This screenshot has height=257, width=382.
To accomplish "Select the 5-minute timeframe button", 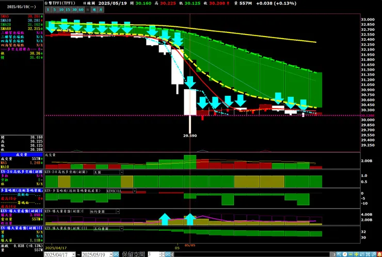I will click(x=55, y=10).
